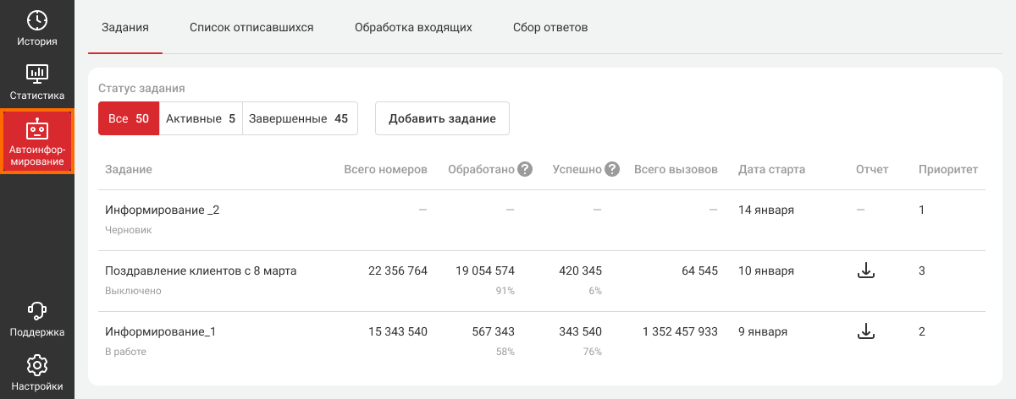
Task: Click Добавить задание button
Action: pos(442,119)
